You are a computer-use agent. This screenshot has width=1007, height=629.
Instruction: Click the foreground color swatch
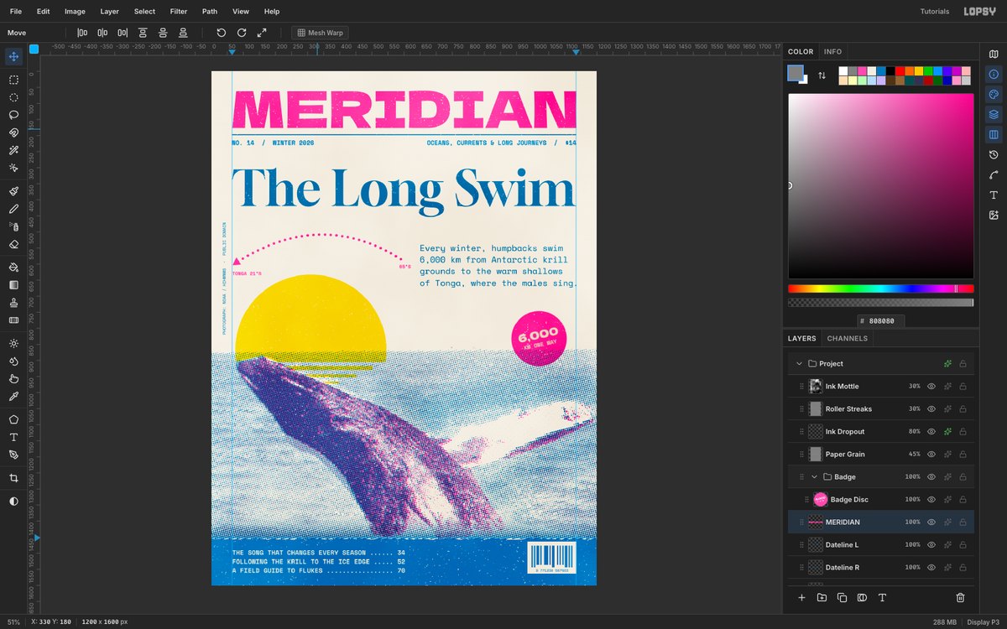795,73
